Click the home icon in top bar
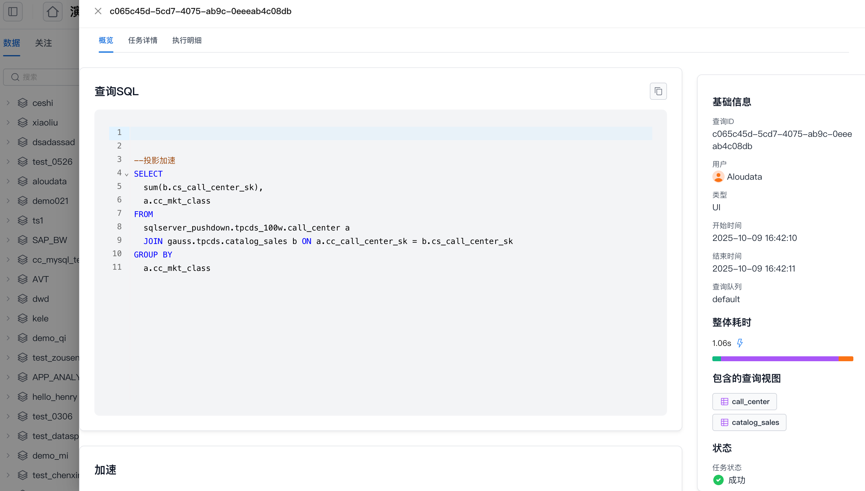This screenshot has height=491, width=865. (x=52, y=12)
